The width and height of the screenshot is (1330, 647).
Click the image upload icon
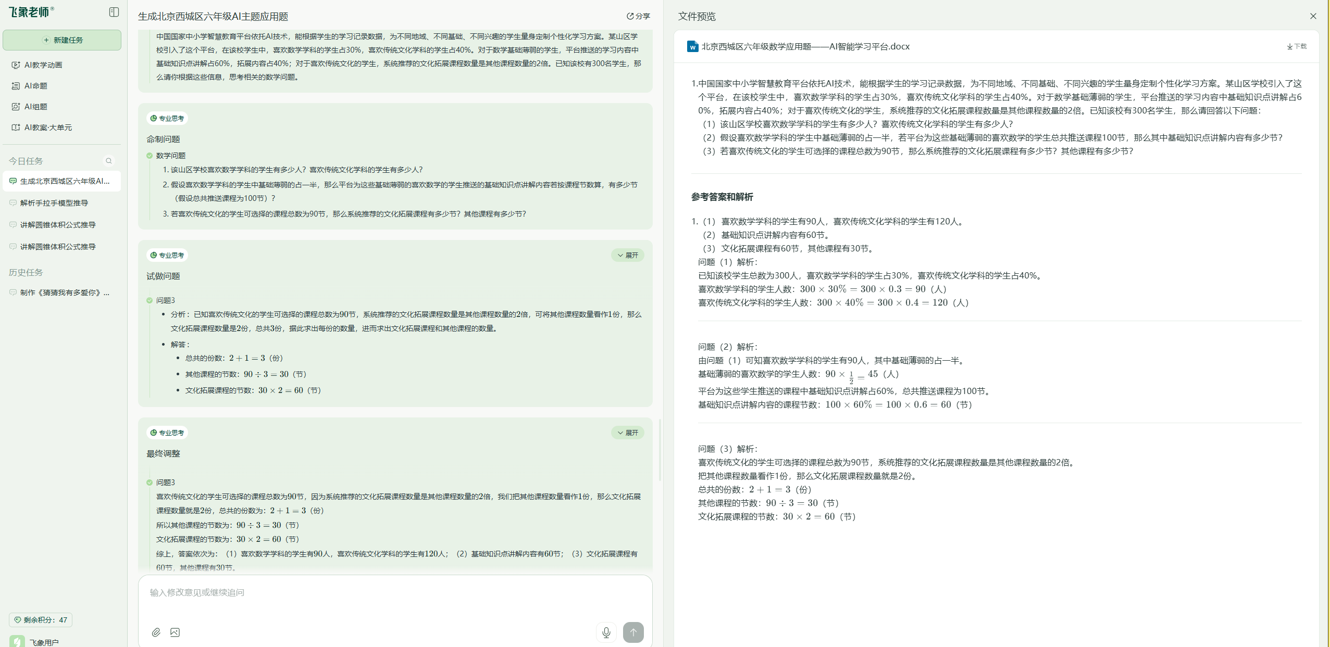175,632
